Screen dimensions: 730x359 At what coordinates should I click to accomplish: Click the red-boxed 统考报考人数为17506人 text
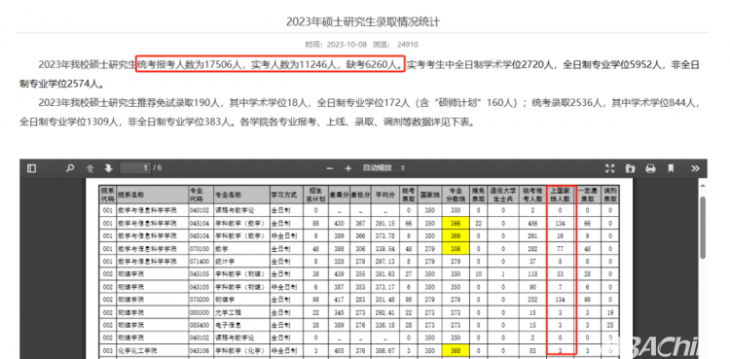[192, 64]
